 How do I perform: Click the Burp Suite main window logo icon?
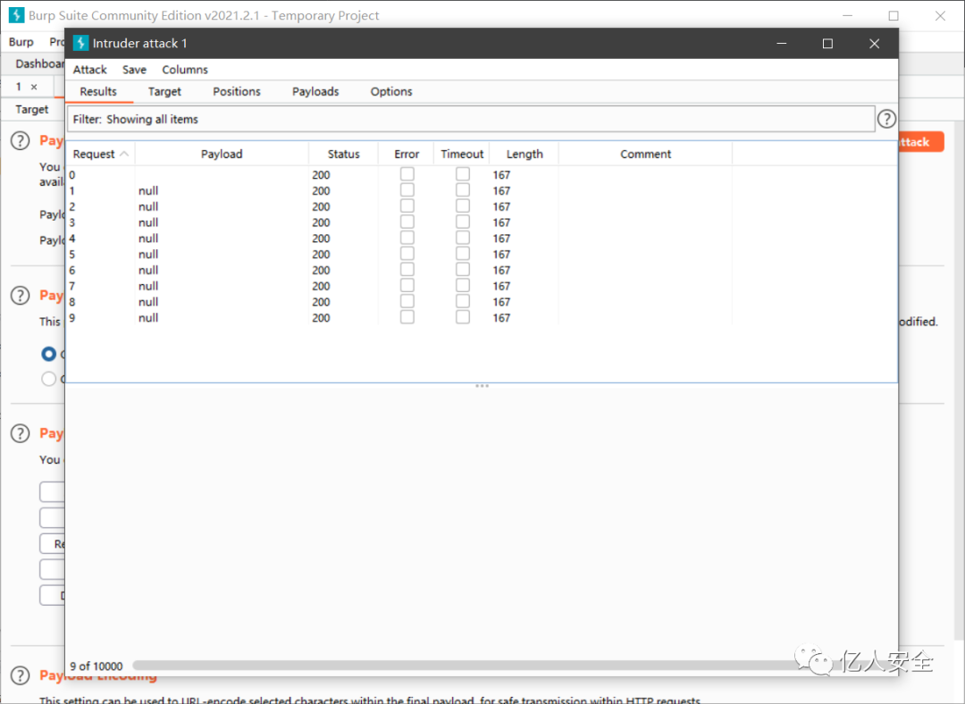coord(17,15)
